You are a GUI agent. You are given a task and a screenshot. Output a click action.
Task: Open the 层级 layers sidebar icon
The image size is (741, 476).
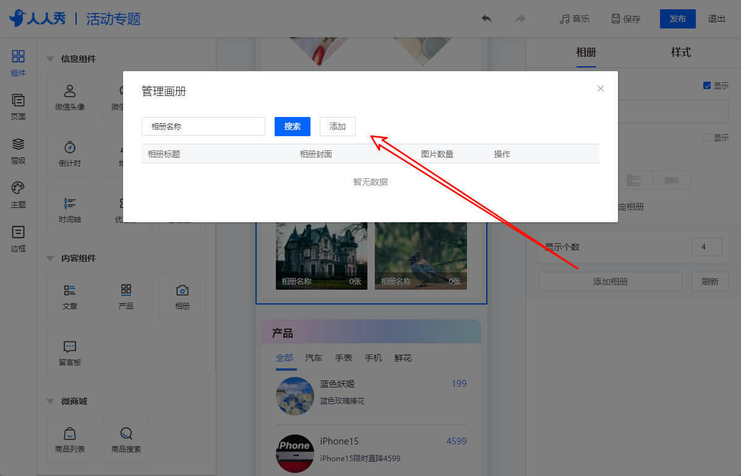18,151
